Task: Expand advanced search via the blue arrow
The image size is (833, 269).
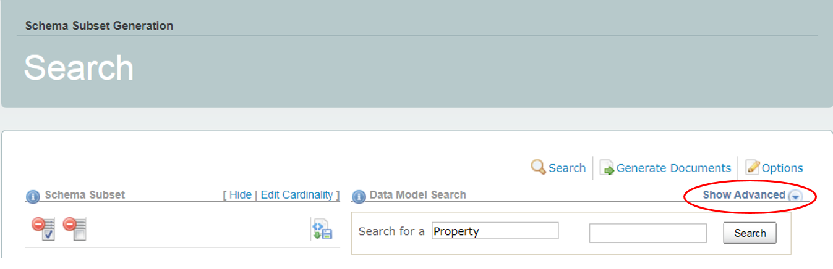Action: 795,196
